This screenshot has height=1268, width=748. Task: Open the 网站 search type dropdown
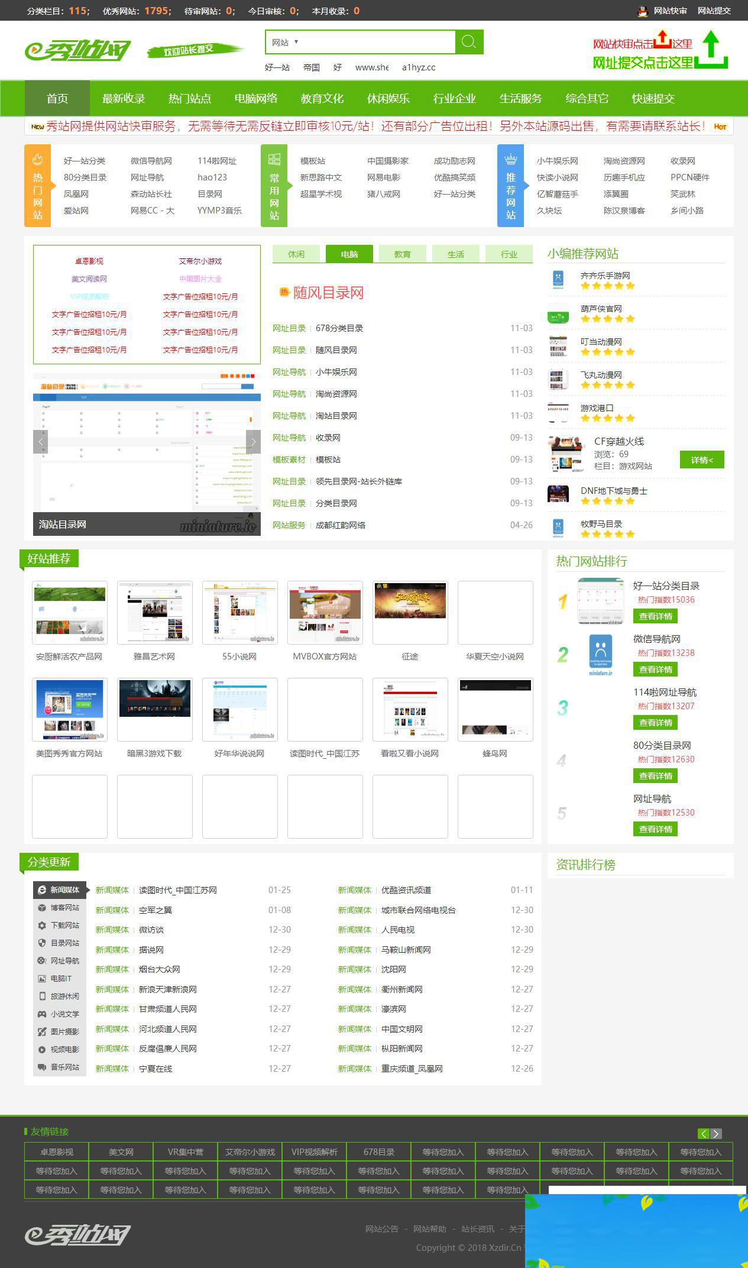click(x=285, y=42)
